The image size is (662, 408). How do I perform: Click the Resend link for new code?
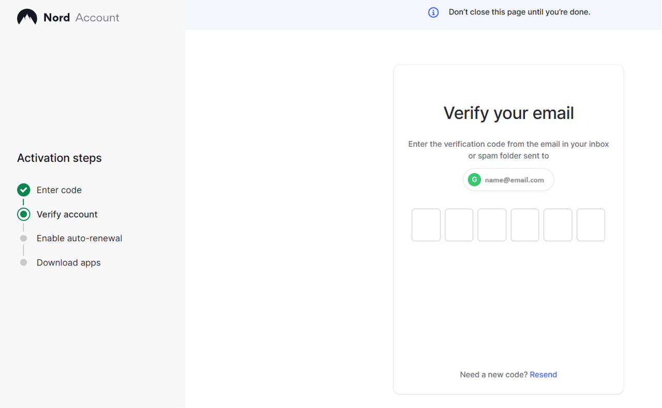[x=543, y=375]
